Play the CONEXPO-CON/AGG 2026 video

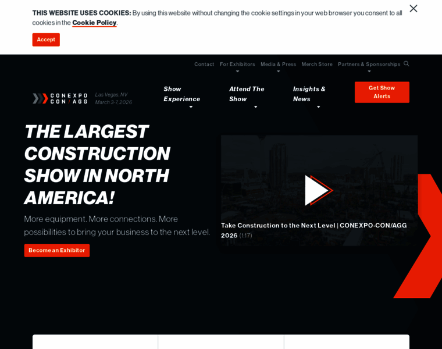[x=319, y=190]
